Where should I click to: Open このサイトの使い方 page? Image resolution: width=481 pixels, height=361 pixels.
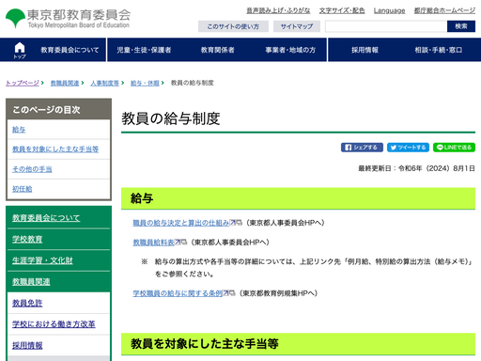(233, 26)
